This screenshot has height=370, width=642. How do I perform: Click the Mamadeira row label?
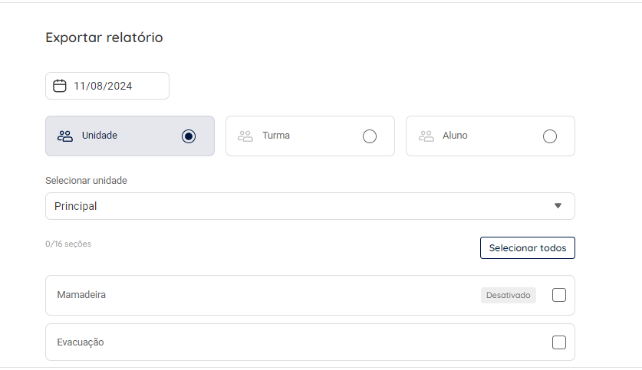pyautogui.click(x=81, y=295)
